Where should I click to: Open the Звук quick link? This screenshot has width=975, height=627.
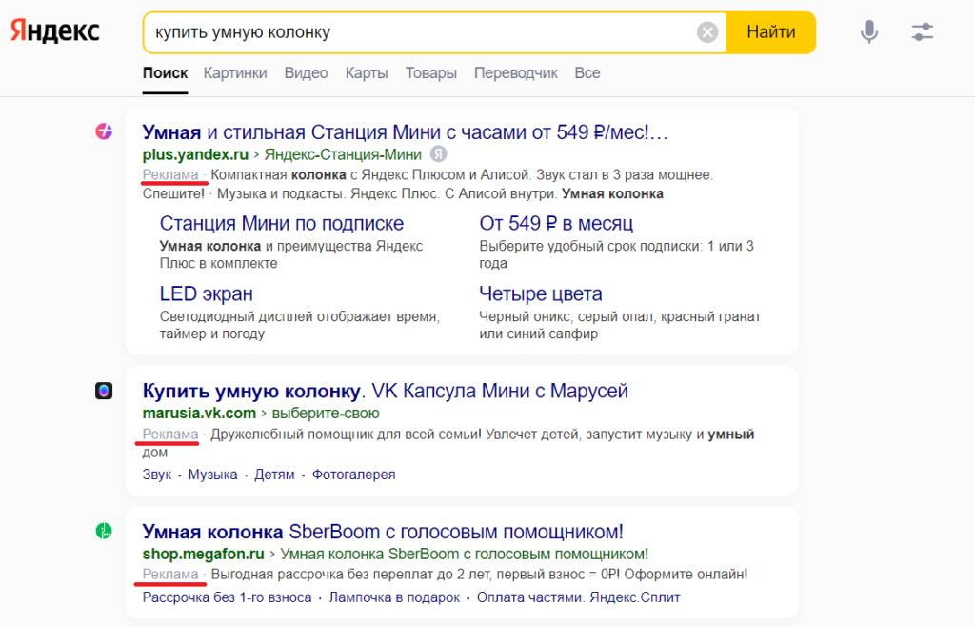tap(157, 475)
